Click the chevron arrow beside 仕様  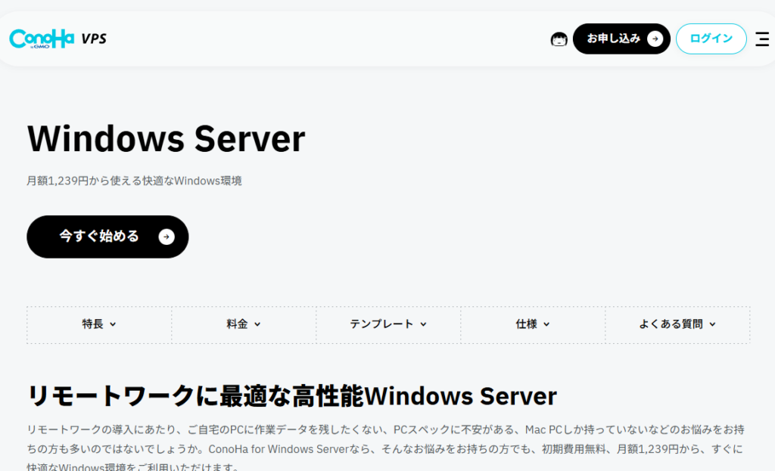[x=546, y=324]
